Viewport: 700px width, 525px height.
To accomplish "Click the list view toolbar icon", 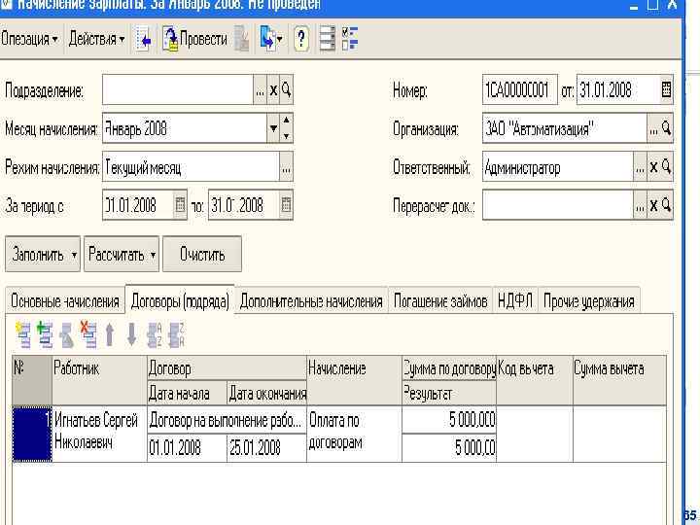I will coord(328,39).
